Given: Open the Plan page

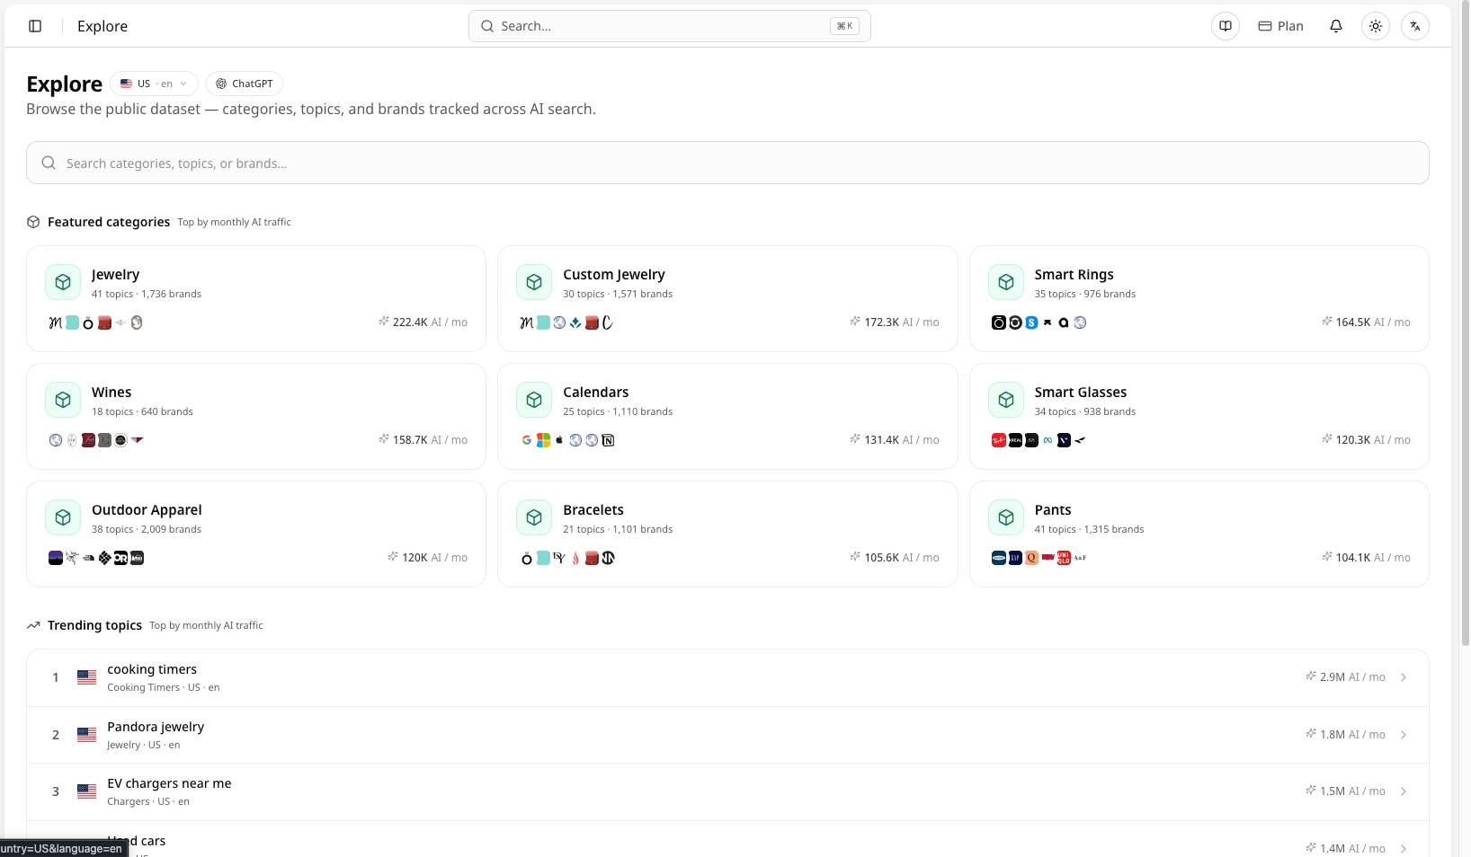Looking at the screenshot, I should tap(1280, 26).
